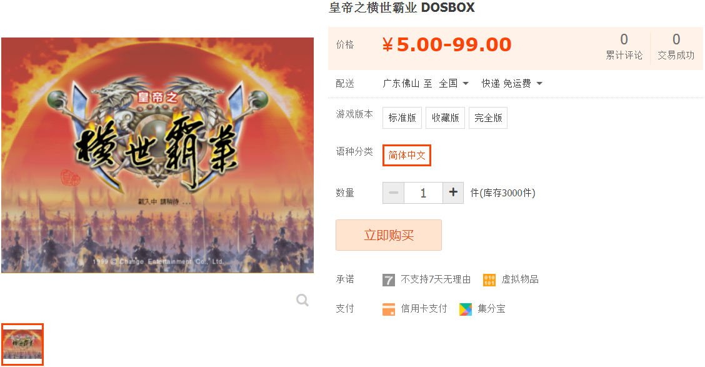Open the 交易成功 transactions count
Image resolution: width=705 pixels, height=367 pixels.
(x=676, y=47)
